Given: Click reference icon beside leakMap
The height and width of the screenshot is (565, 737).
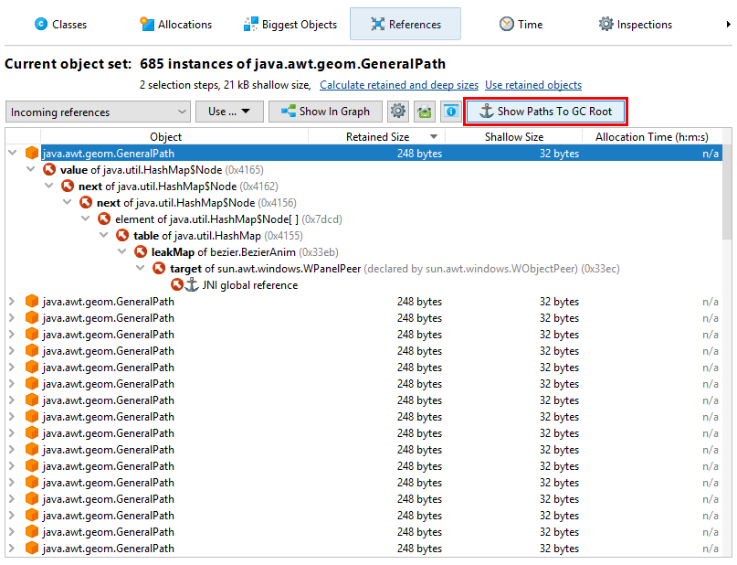Looking at the screenshot, I should pyautogui.click(x=141, y=252).
